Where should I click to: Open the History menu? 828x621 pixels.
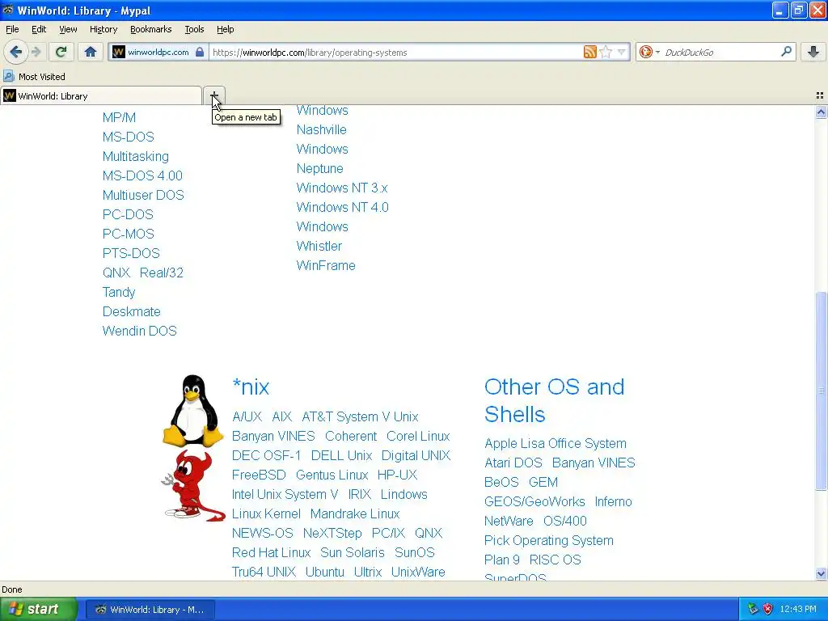pyautogui.click(x=103, y=29)
